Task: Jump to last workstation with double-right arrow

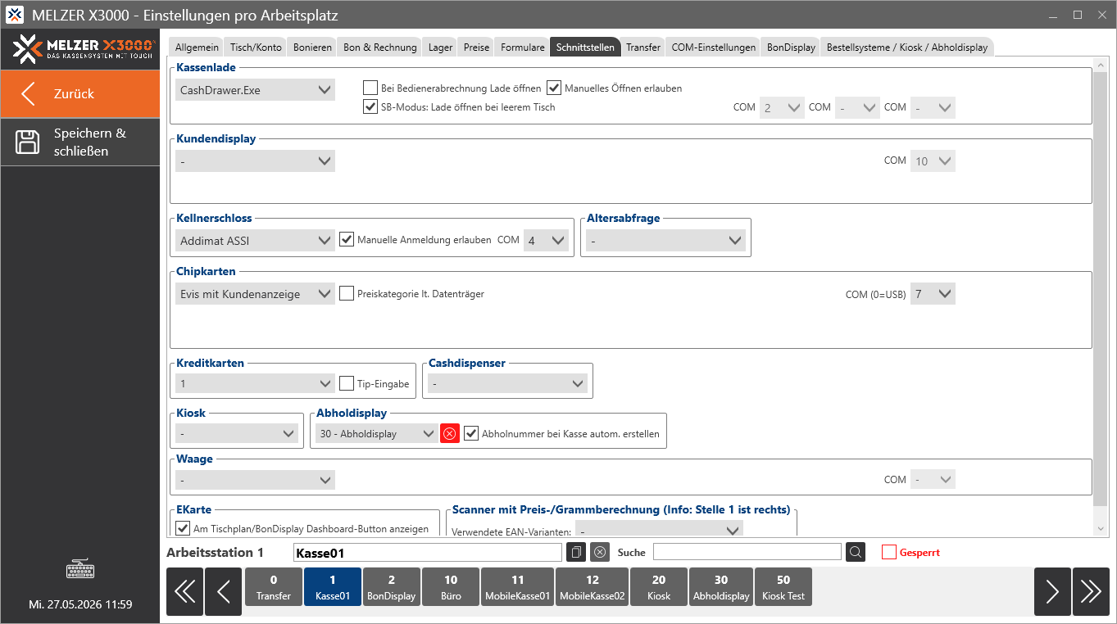Action: pyautogui.click(x=1091, y=591)
